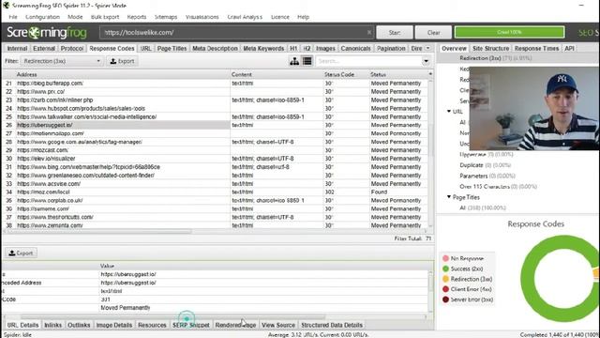
Task: Open the Inlinks bottom tab
Action: click(x=52, y=325)
